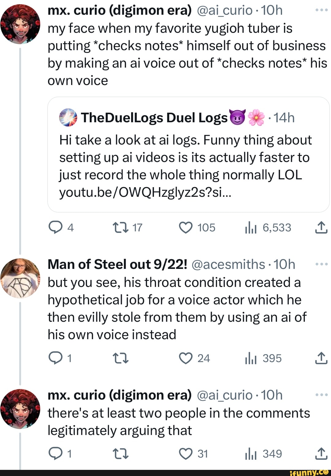Share the last mx. curio reply
Image resolution: width=331 pixels, height=476 pixels.
(x=321, y=454)
